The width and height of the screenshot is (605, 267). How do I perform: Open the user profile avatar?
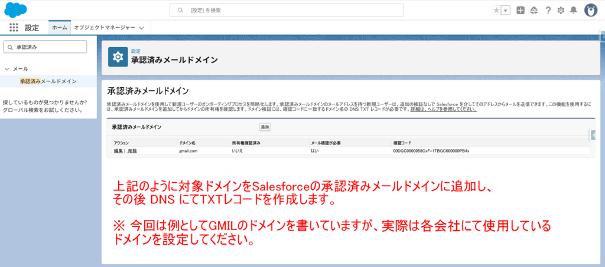click(x=591, y=11)
